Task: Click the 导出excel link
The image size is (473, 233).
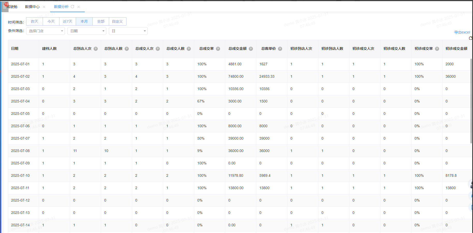Action: (x=462, y=32)
